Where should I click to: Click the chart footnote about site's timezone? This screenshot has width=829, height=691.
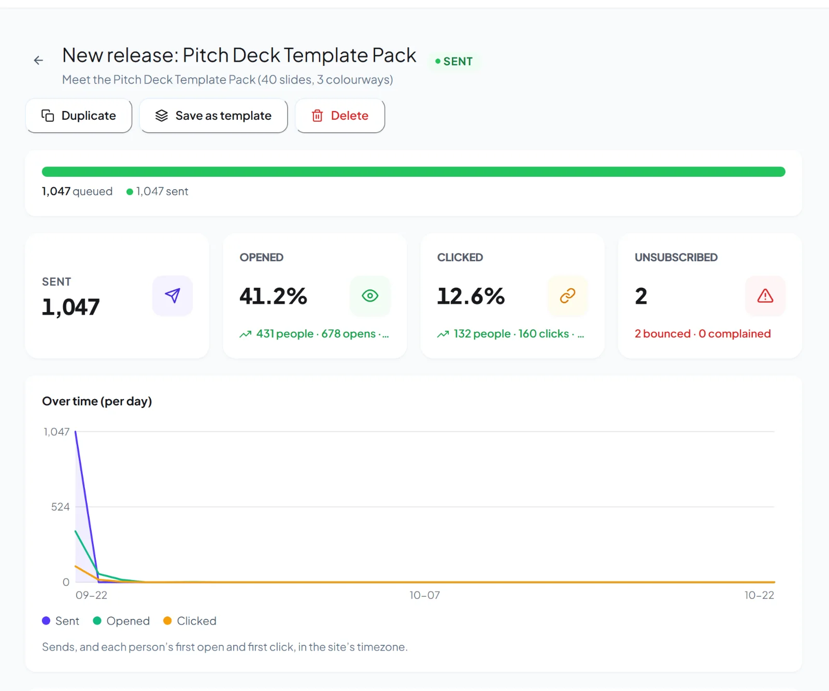click(x=225, y=647)
